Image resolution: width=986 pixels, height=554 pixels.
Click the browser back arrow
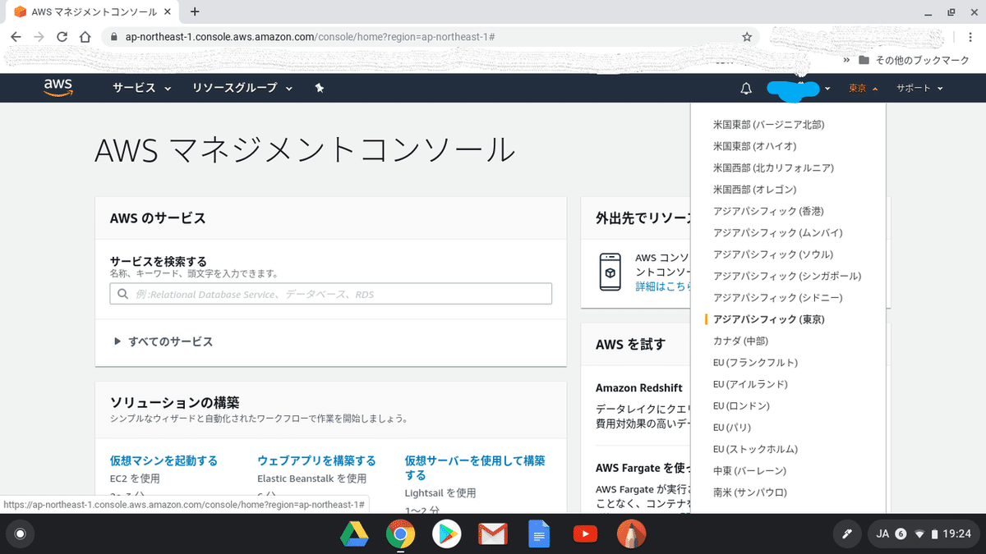pyautogui.click(x=16, y=37)
